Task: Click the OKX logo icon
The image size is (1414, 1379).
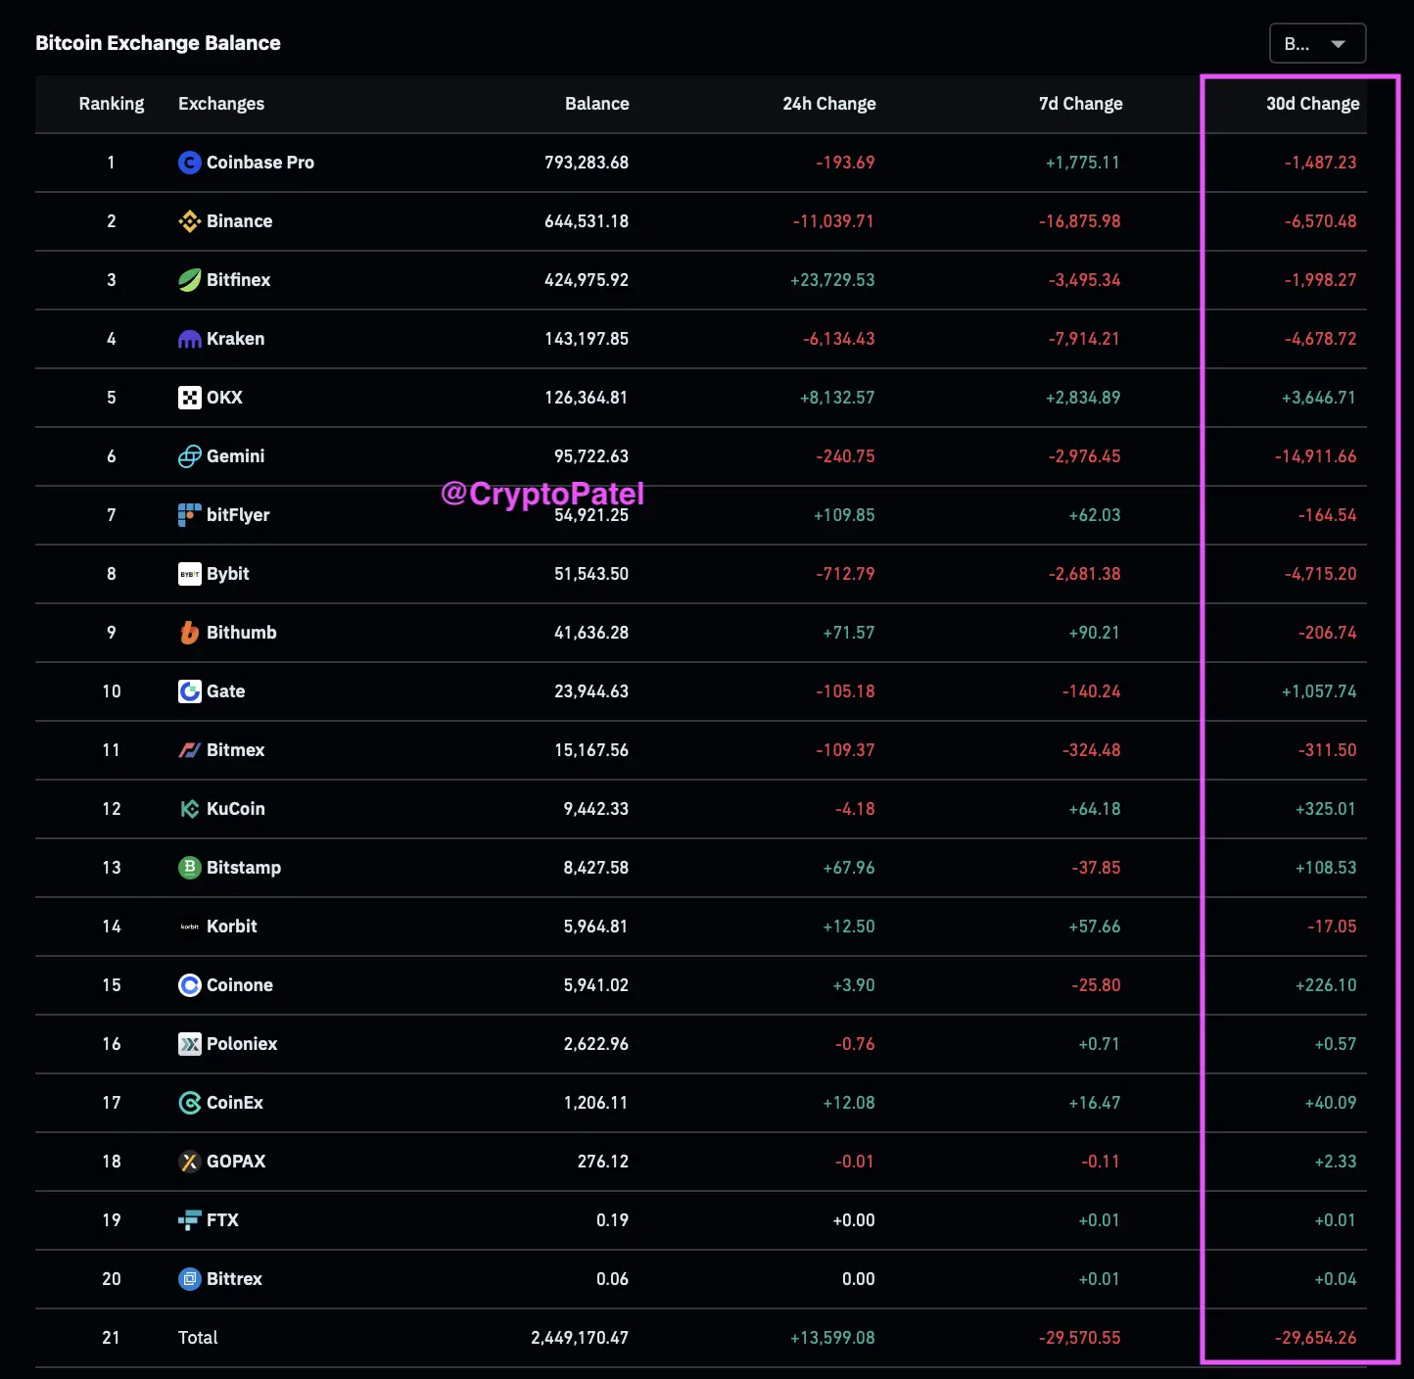Action: [189, 398]
